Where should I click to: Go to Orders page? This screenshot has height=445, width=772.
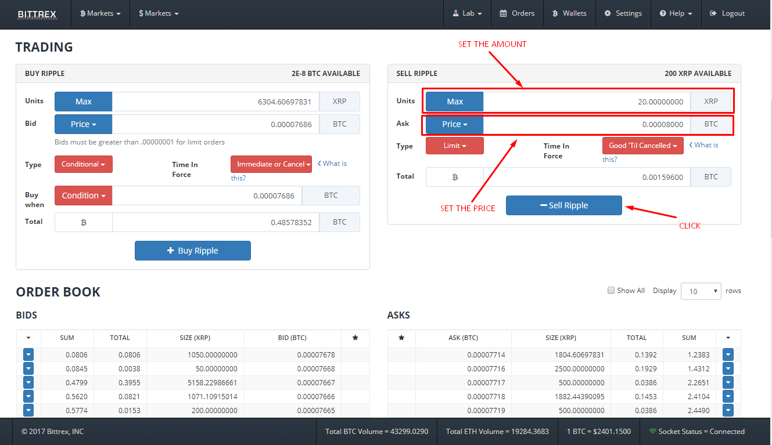517,13
